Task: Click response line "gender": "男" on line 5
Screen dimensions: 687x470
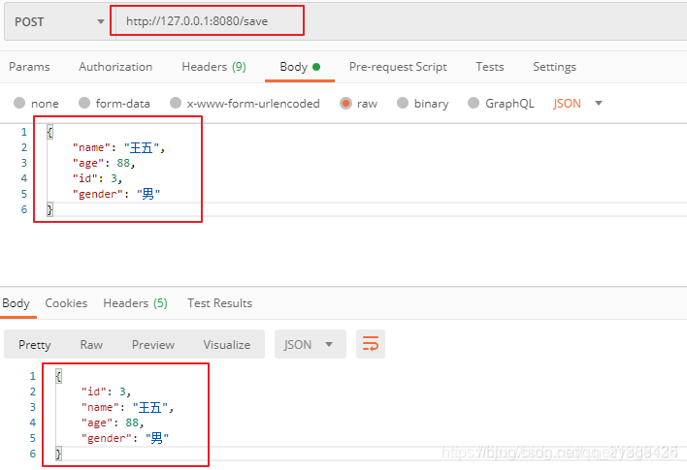Action: 125,438
